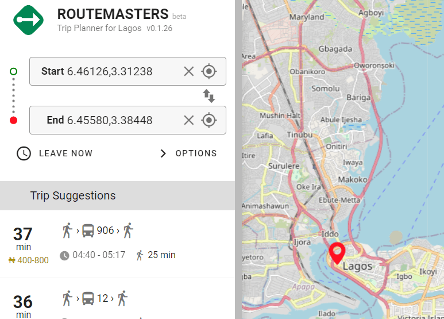Use current location for Start
The height and width of the screenshot is (319, 444).
coord(209,71)
